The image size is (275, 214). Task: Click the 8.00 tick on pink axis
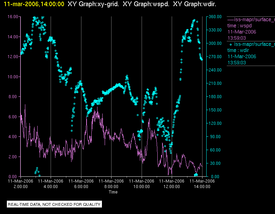click(13, 96)
